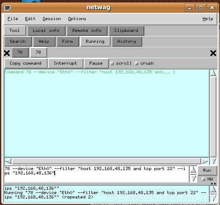Open the Session menu

pos(52,19)
